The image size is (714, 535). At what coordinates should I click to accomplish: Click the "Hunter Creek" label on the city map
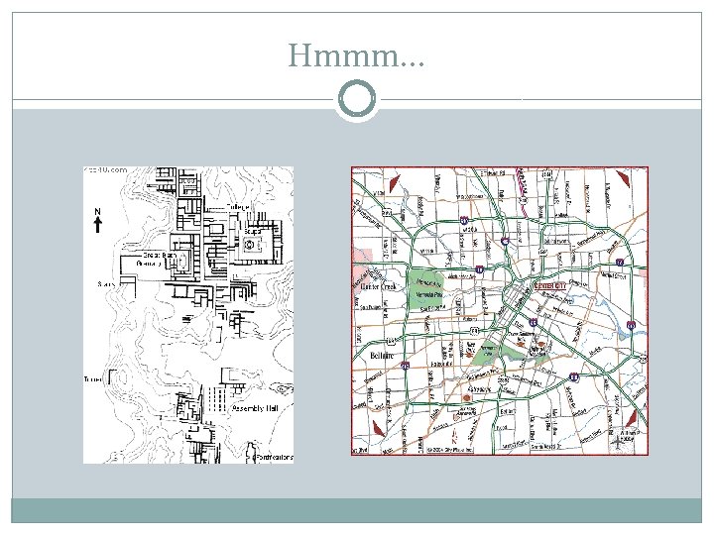click(x=379, y=286)
